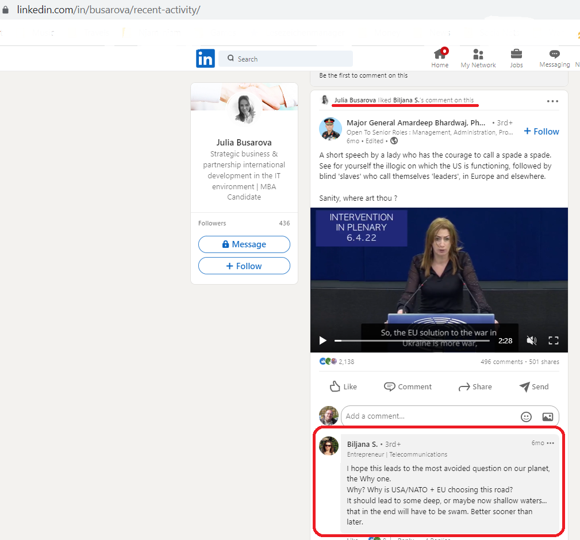Click the globe public-visibility icon

(394, 141)
